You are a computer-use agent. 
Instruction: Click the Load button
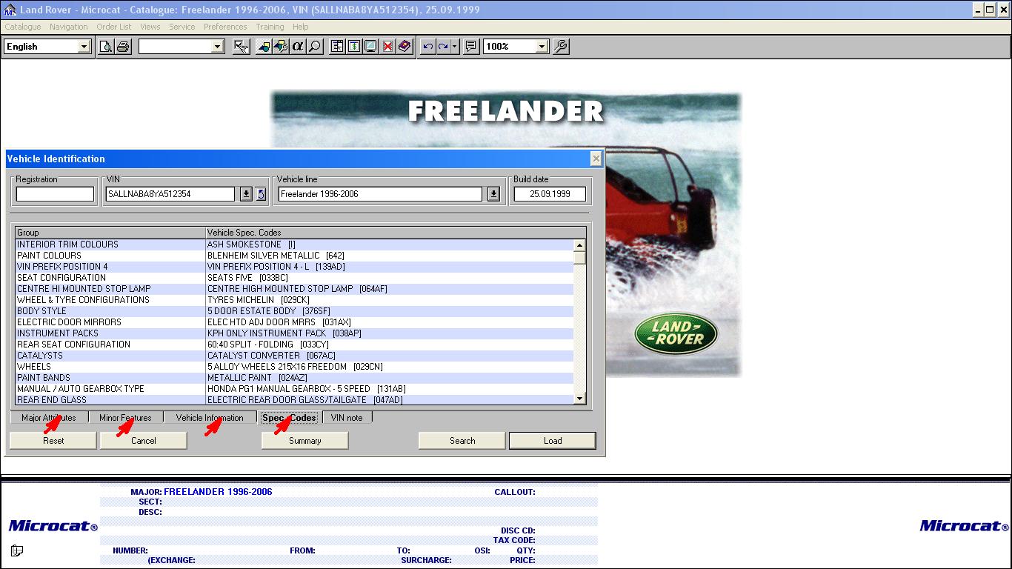pos(553,441)
